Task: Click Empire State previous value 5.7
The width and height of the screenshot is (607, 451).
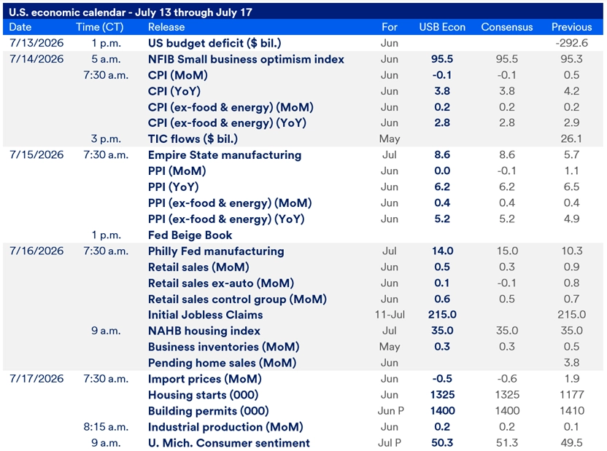Action: [571, 154]
